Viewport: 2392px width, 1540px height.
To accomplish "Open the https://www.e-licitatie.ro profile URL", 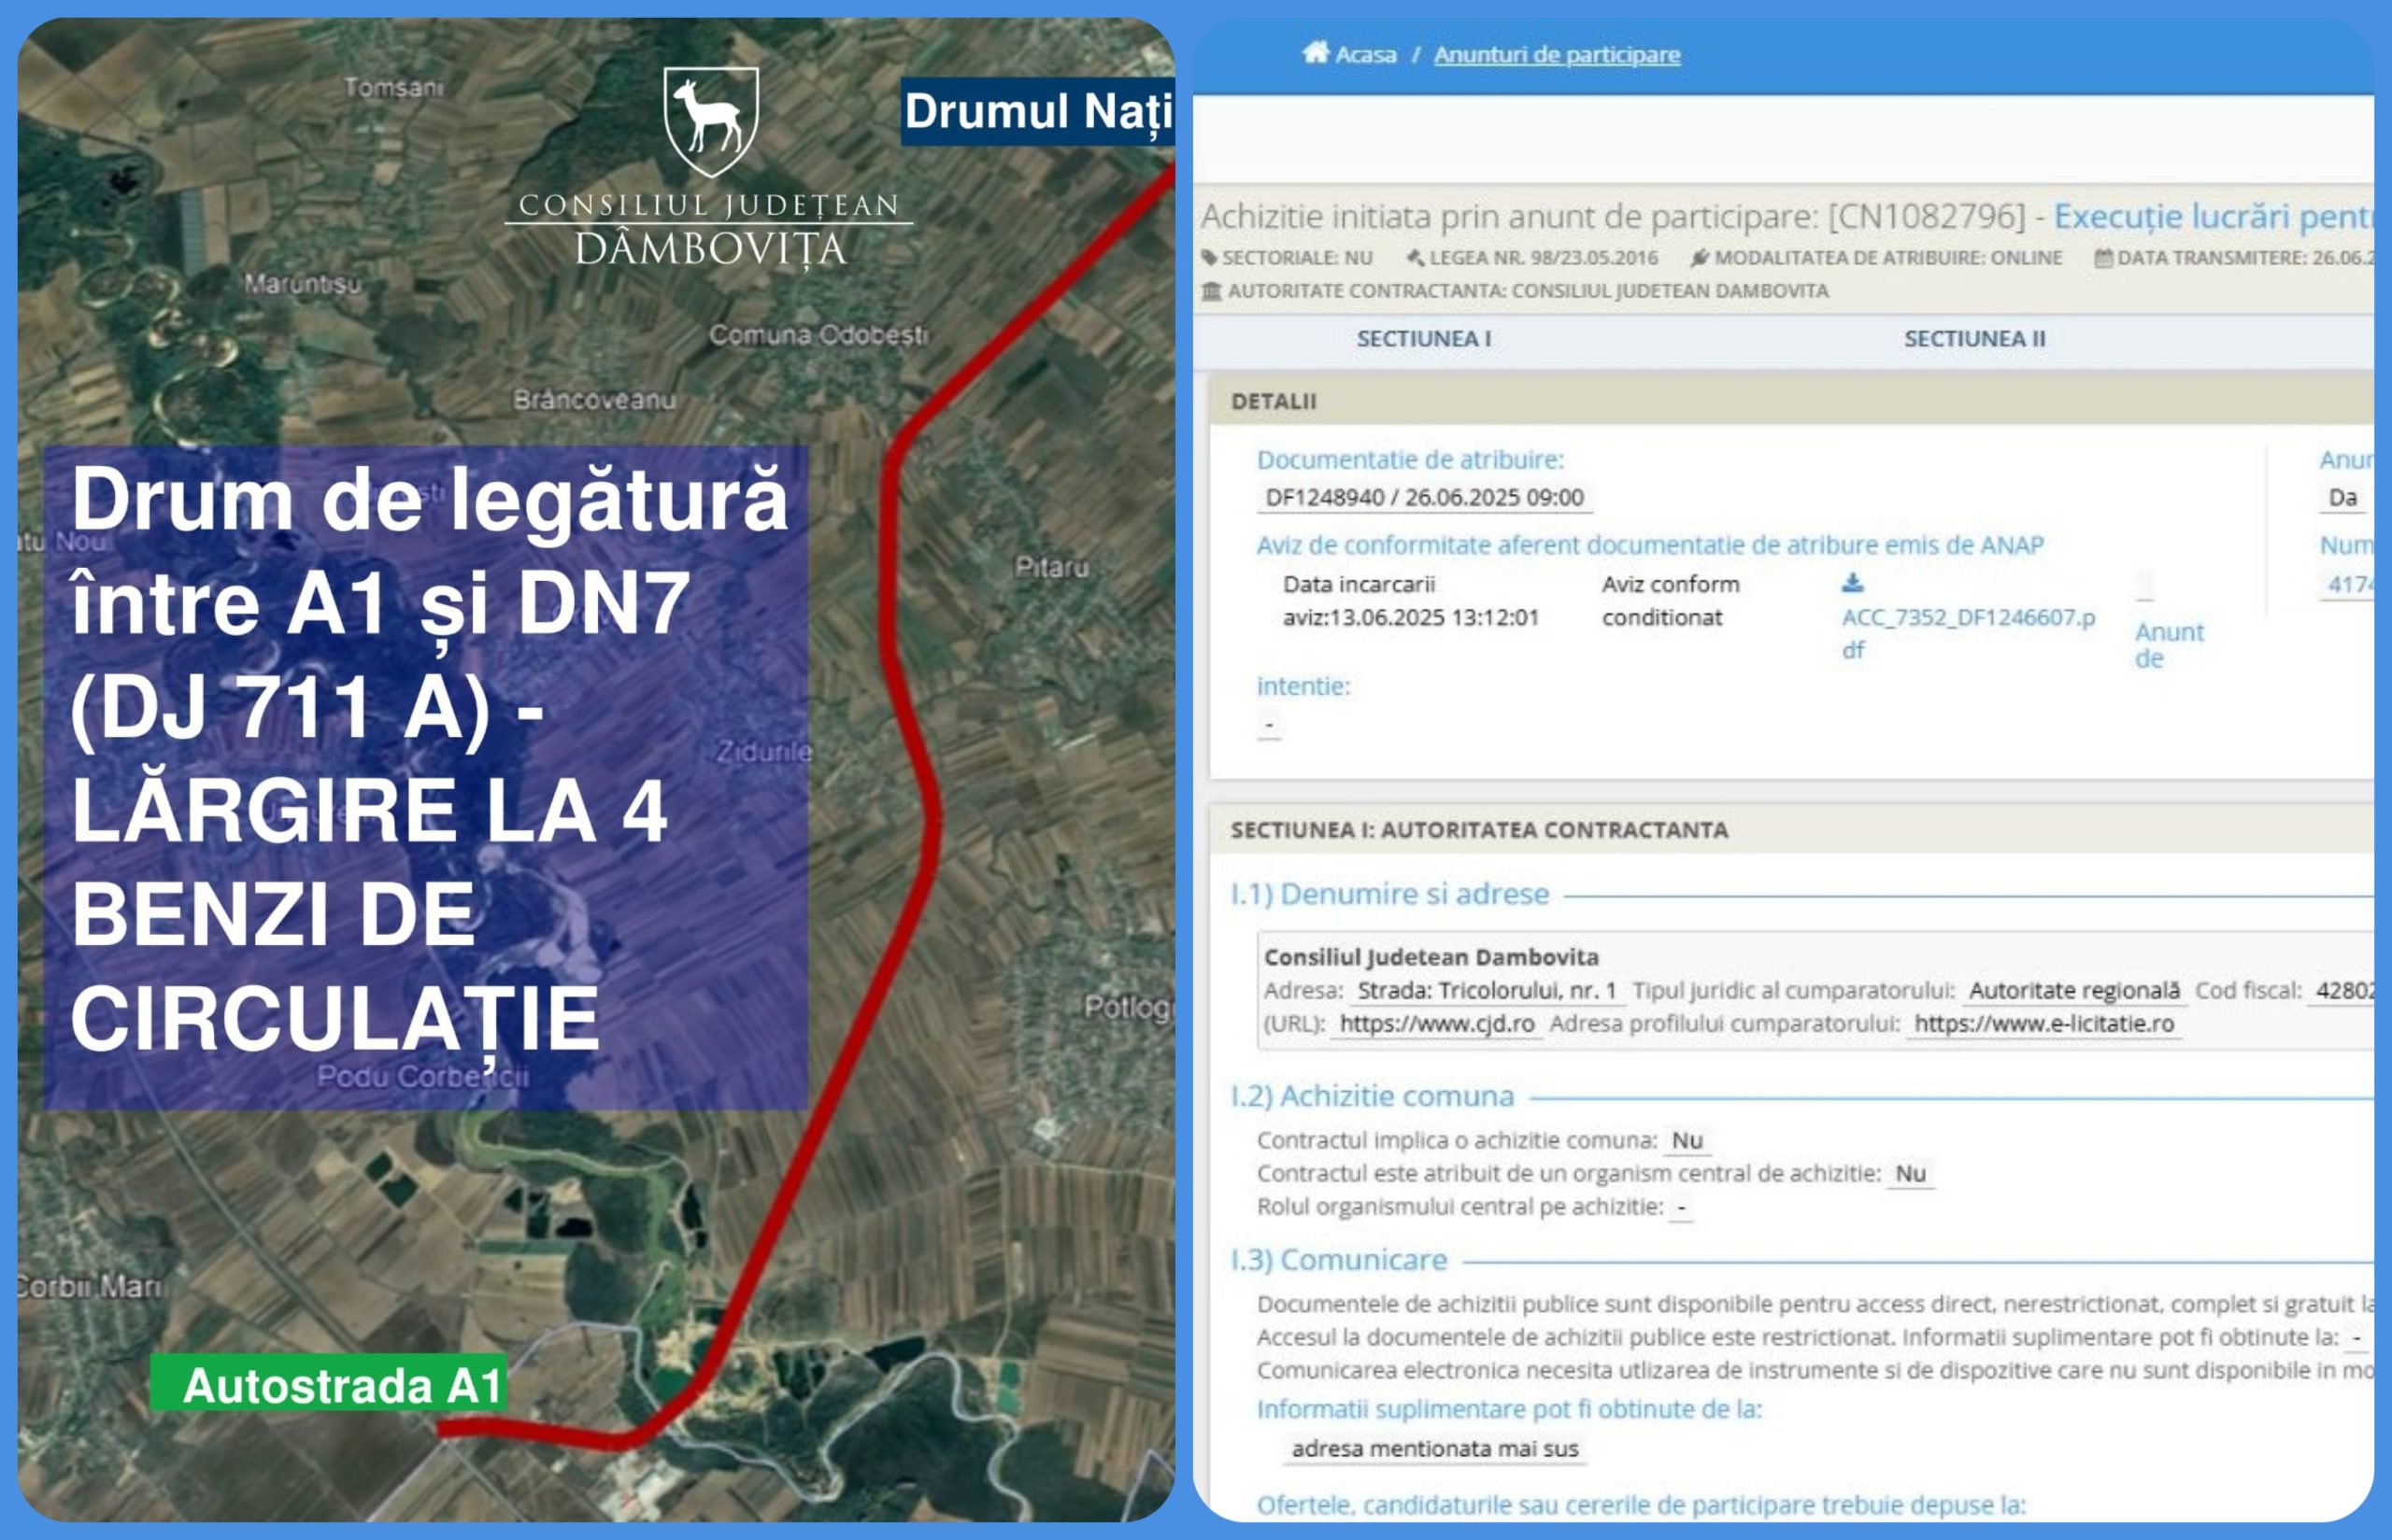I will pos(2043,1024).
